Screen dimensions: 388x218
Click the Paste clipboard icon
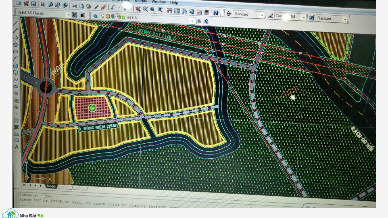89,6
